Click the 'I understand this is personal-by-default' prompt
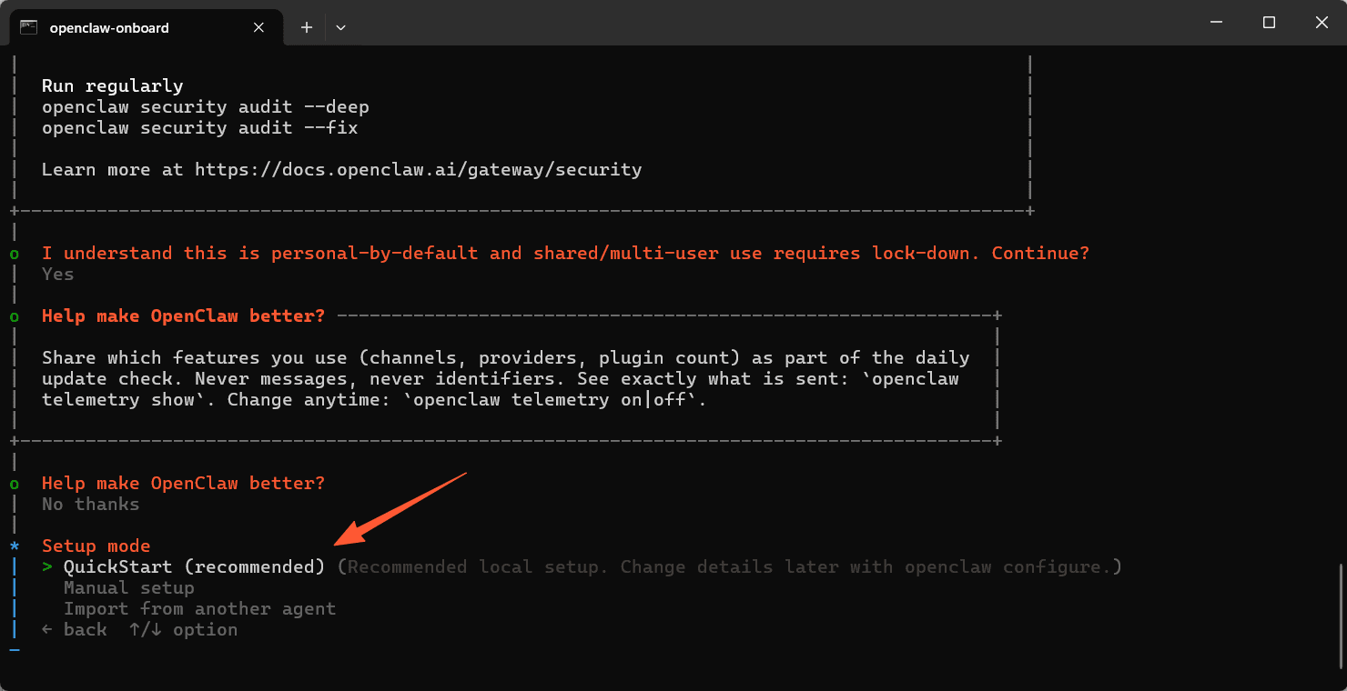The image size is (1347, 691). [565, 254]
